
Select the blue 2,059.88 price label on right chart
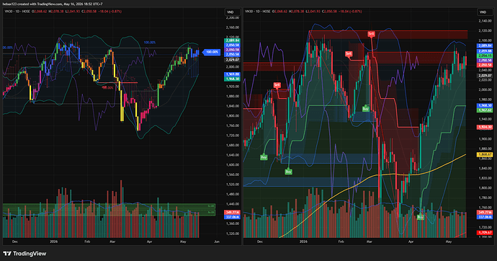[485, 51]
